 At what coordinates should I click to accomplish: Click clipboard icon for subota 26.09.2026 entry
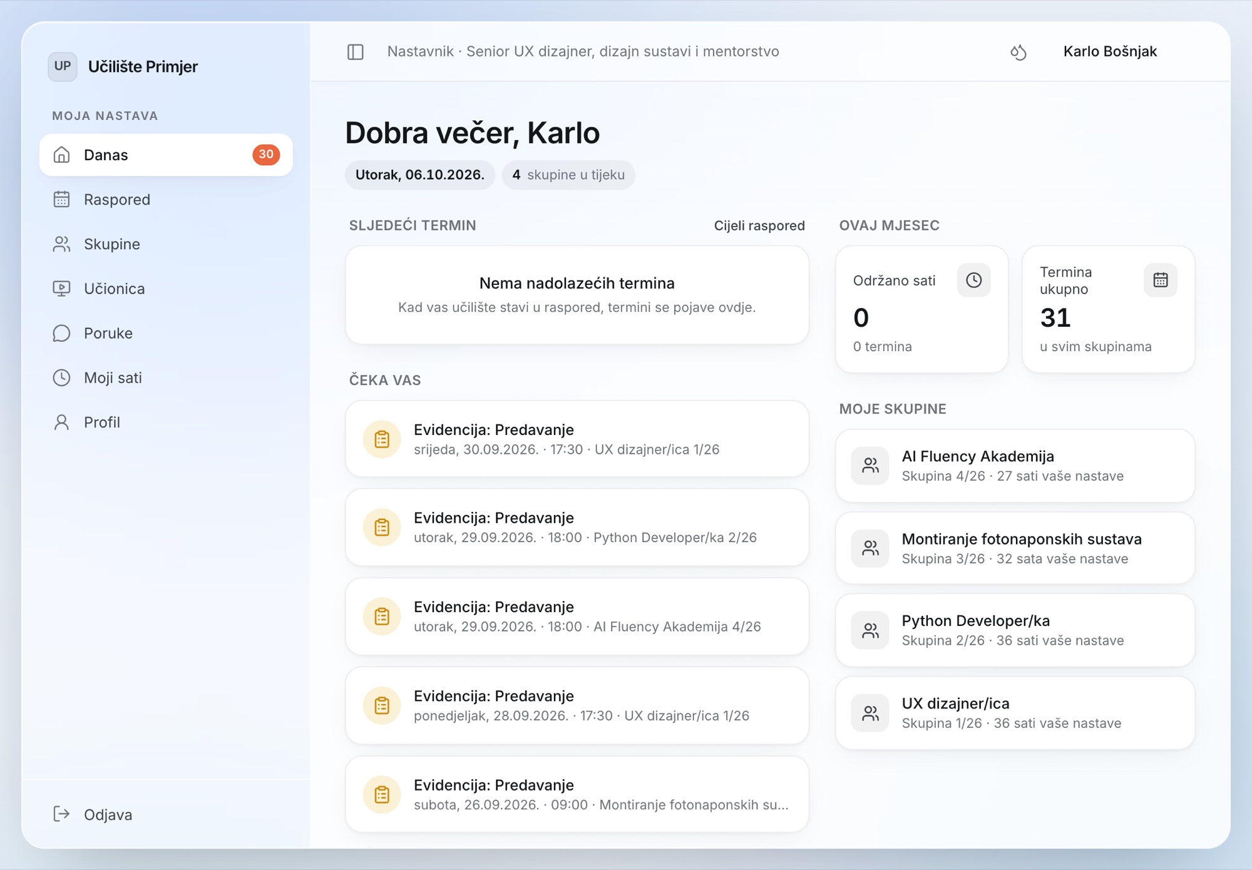click(382, 795)
